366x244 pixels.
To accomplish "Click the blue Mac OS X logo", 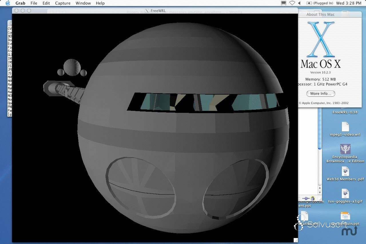I will coord(321,39).
